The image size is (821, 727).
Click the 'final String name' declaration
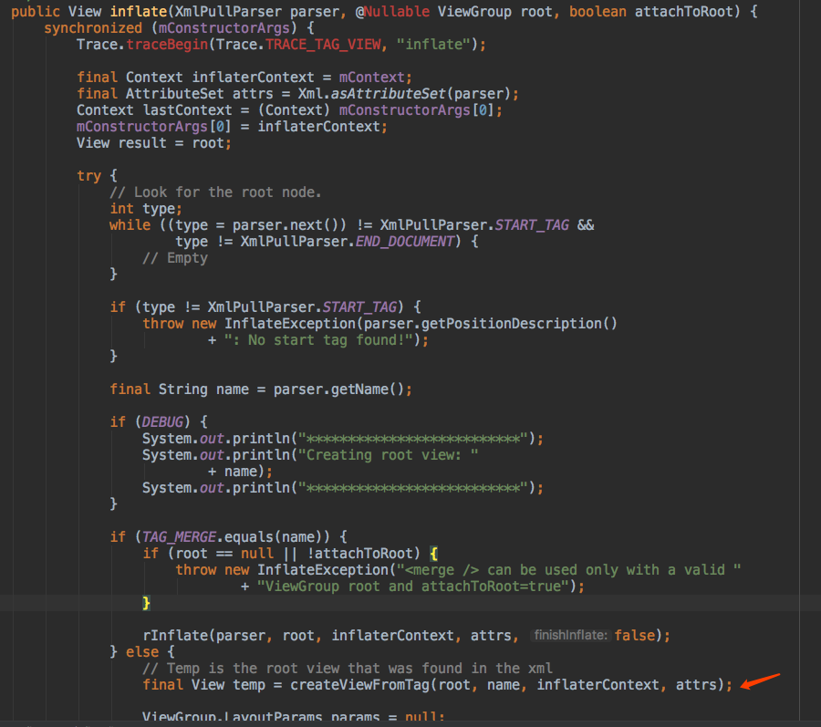179,389
